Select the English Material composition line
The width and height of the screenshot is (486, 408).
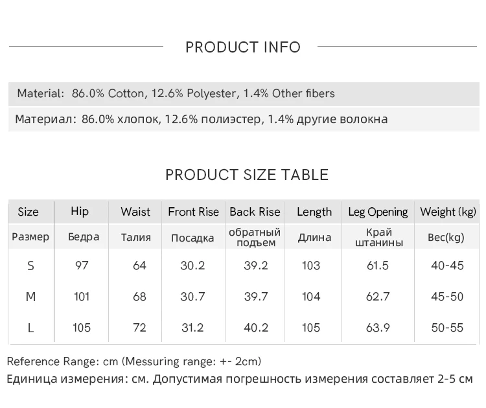click(176, 93)
